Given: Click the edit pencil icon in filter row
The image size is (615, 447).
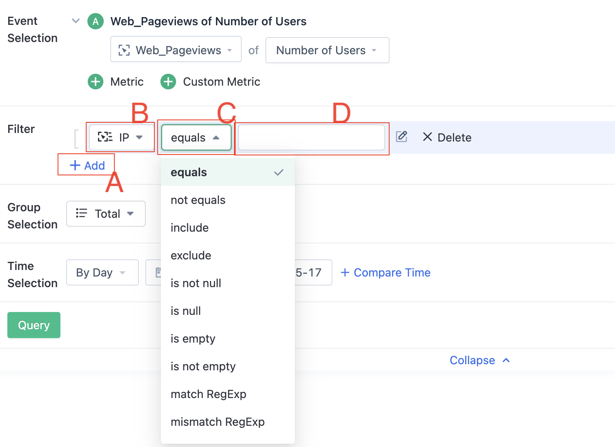Looking at the screenshot, I should (x=402, y=137).
